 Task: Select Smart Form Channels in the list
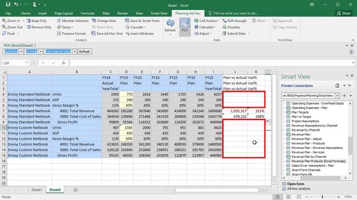point(306,170)
